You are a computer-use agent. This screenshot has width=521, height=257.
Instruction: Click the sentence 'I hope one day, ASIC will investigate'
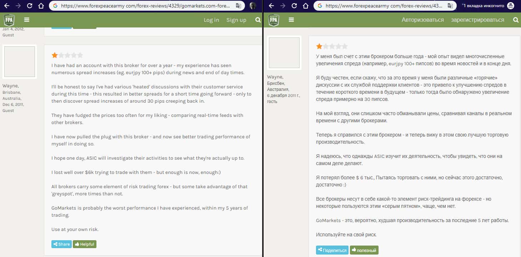pos(148,158)
